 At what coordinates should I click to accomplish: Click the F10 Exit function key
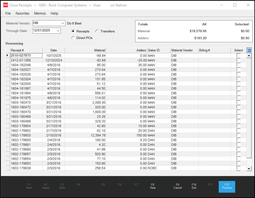(194, 186)
